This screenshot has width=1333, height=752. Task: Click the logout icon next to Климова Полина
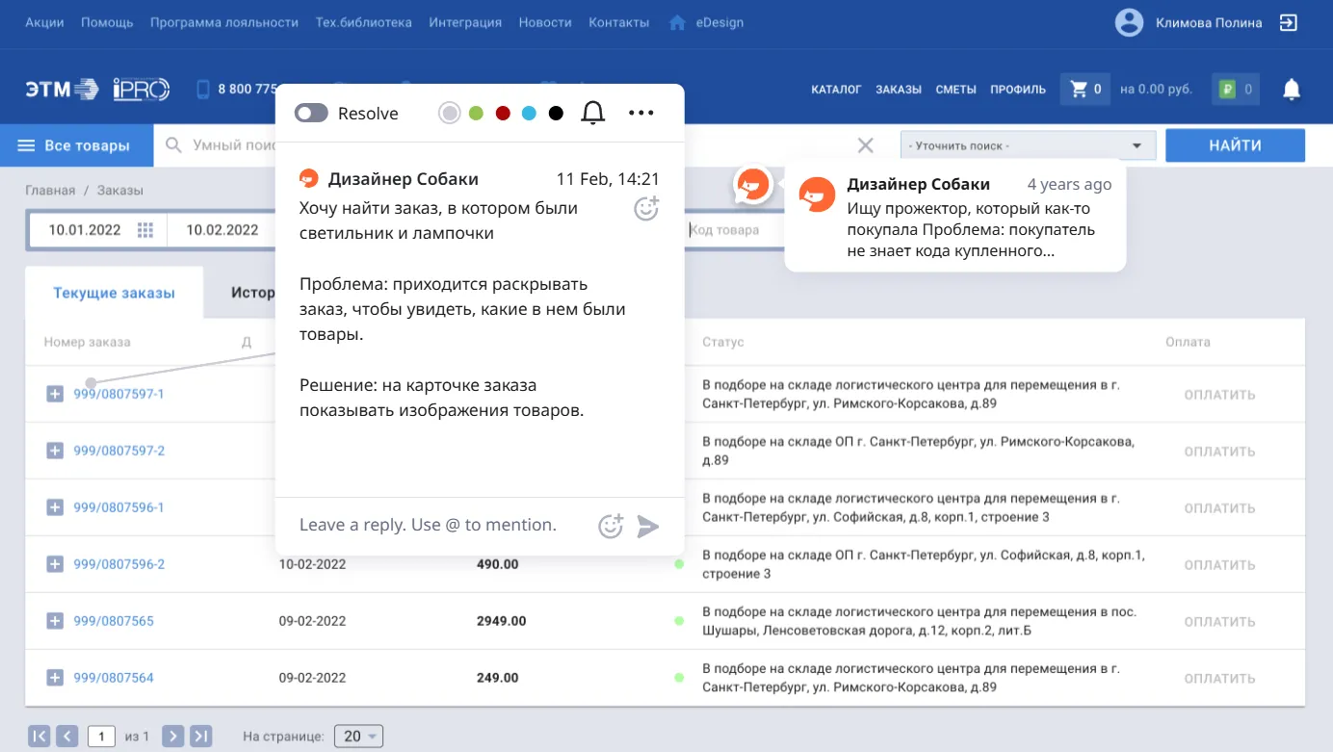(1289, 22)
